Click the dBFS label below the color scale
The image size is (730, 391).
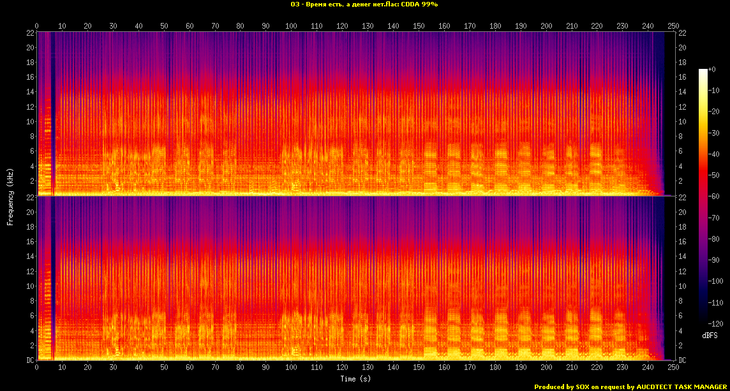pos(710,335)
